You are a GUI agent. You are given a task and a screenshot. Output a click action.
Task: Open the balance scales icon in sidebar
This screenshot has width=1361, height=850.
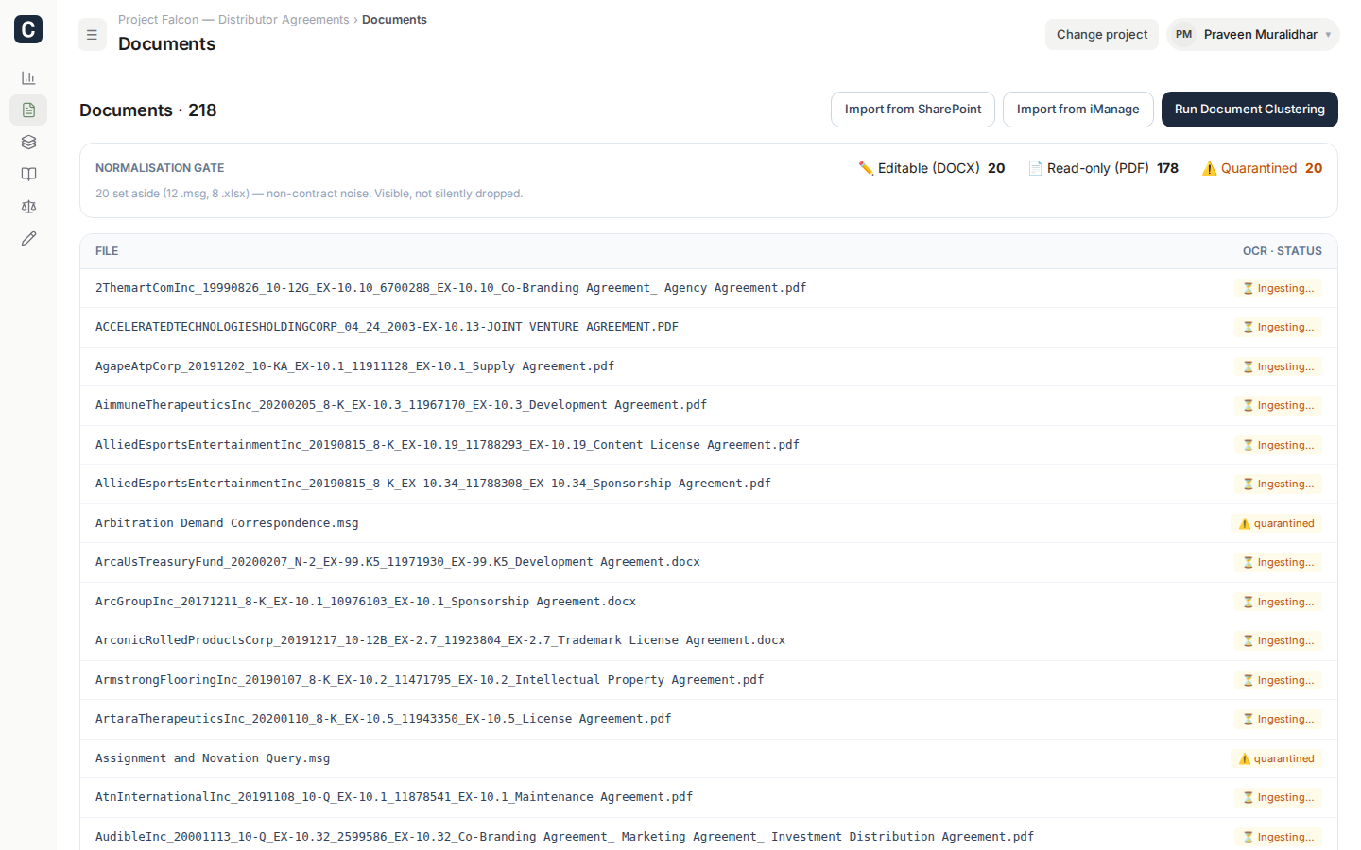[x=28, y=207]
